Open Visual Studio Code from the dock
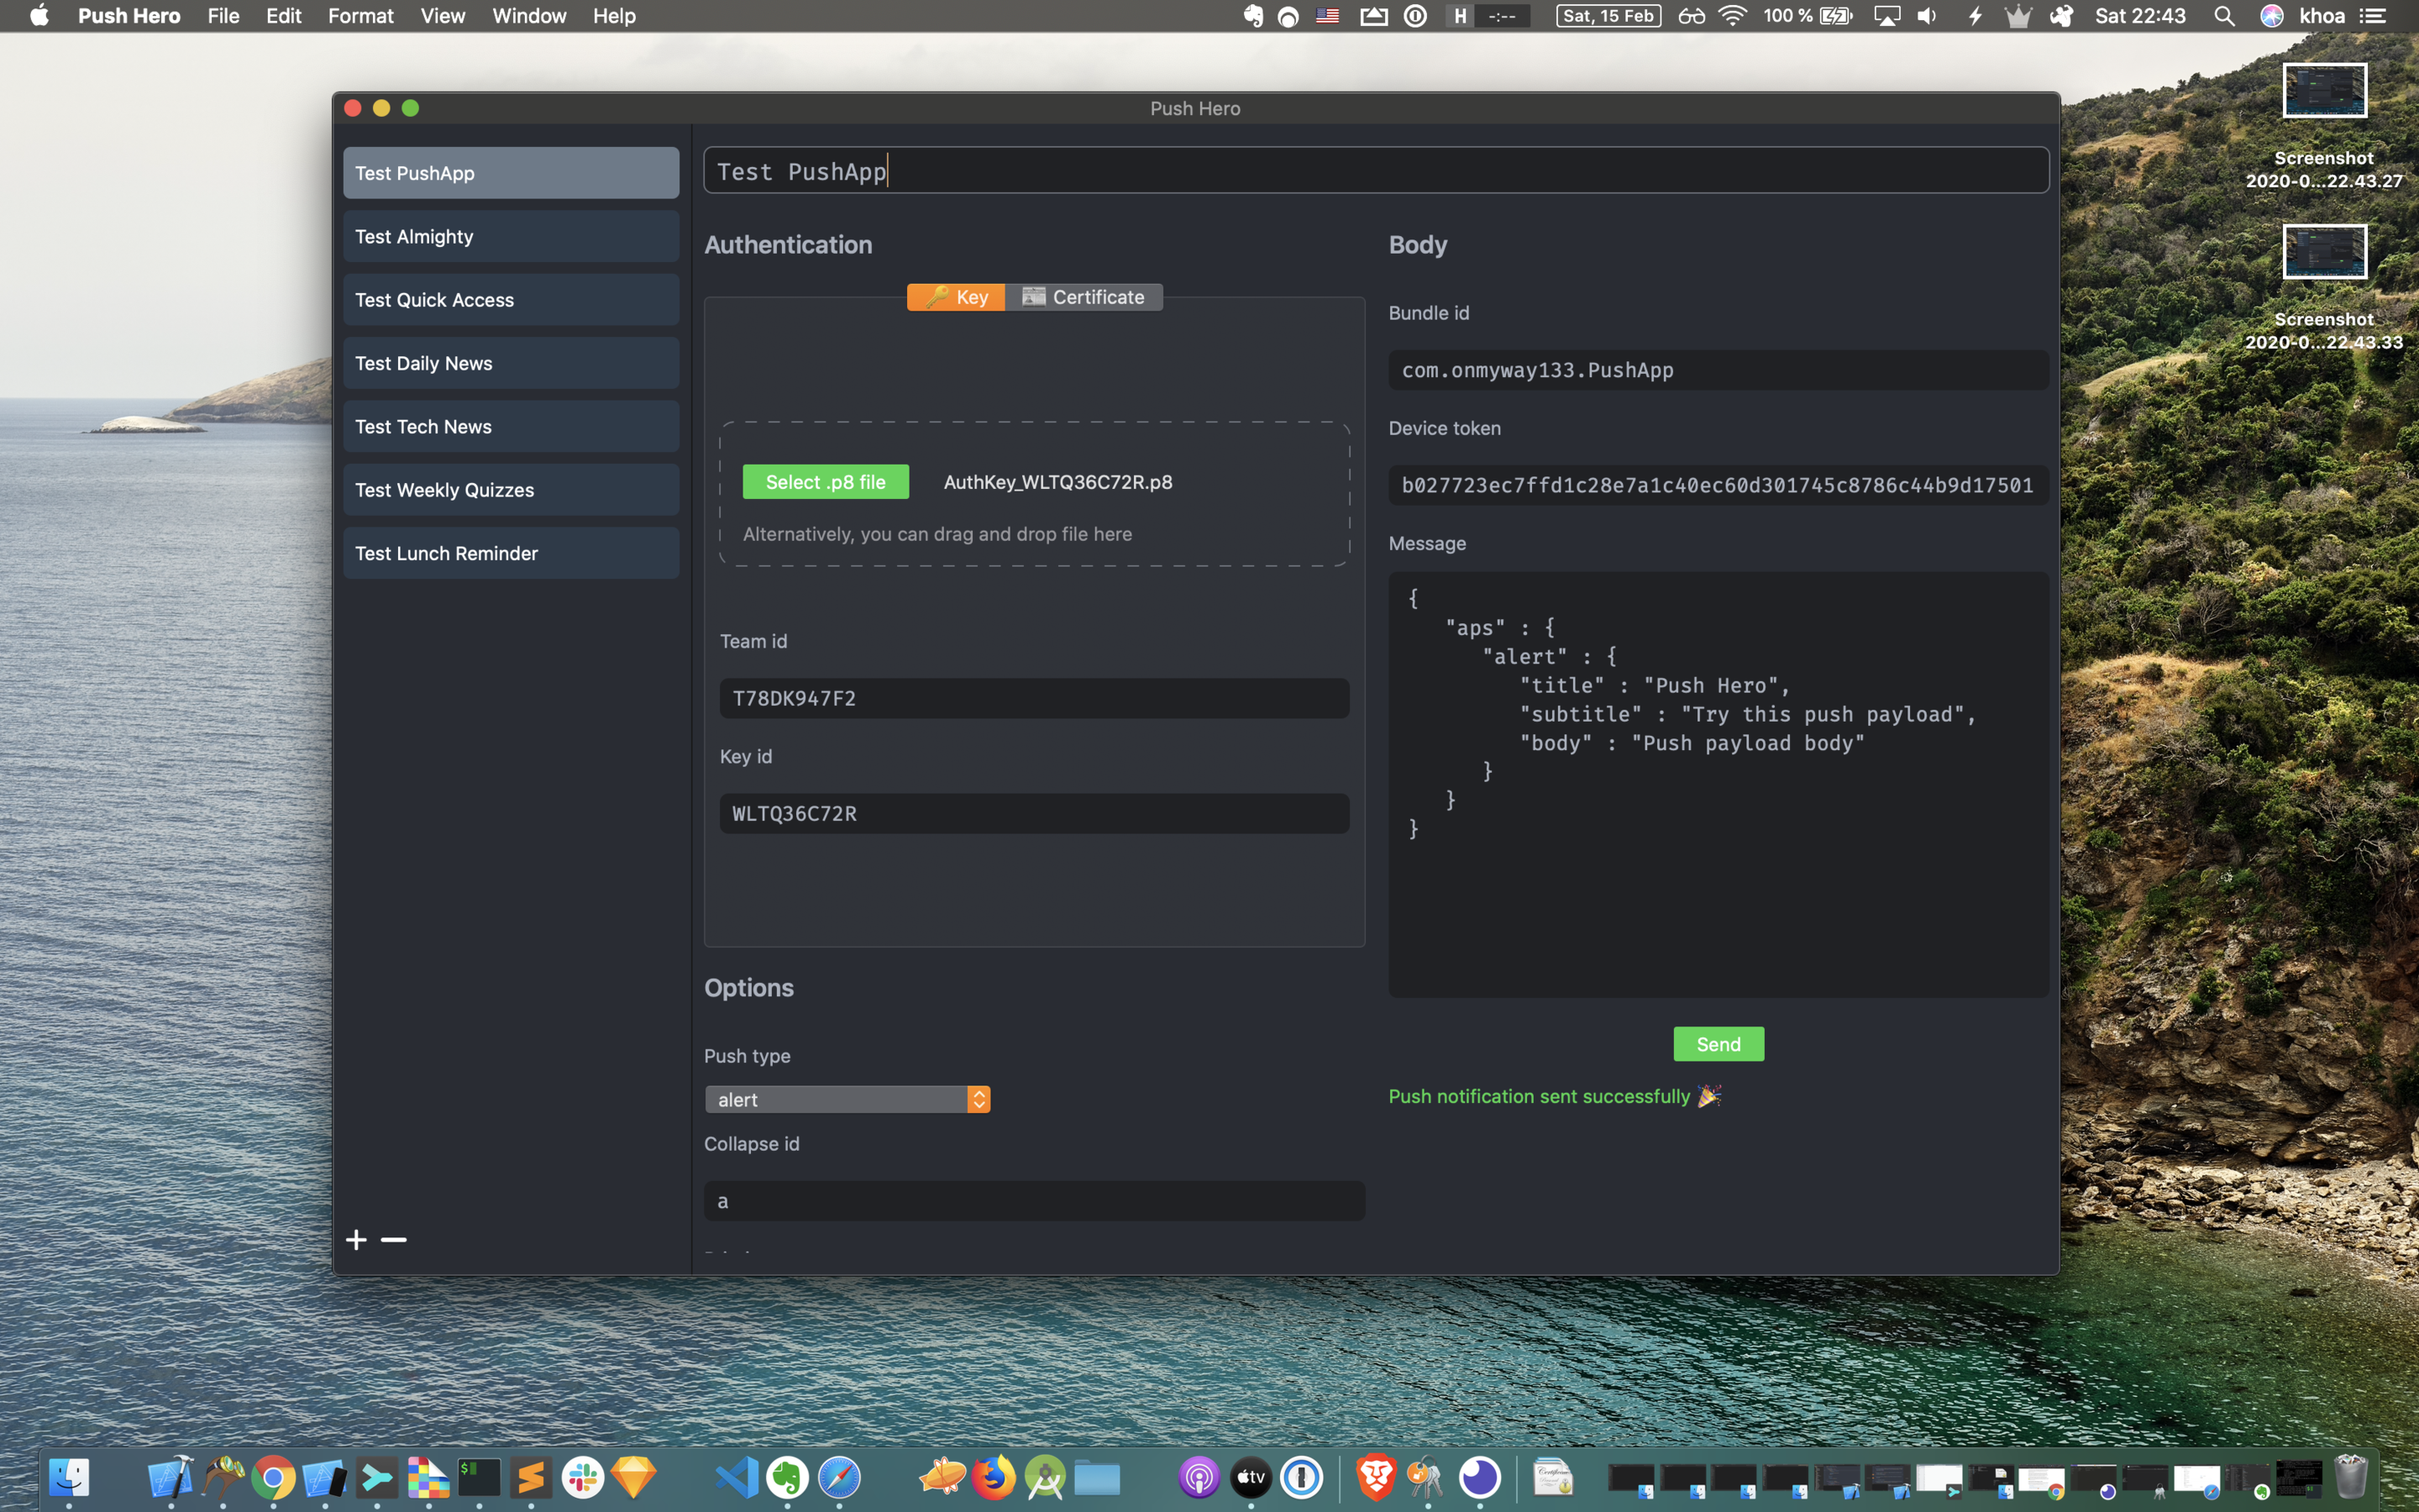The width and height of the screenshot is (2419, 1512). (737, 1477)
